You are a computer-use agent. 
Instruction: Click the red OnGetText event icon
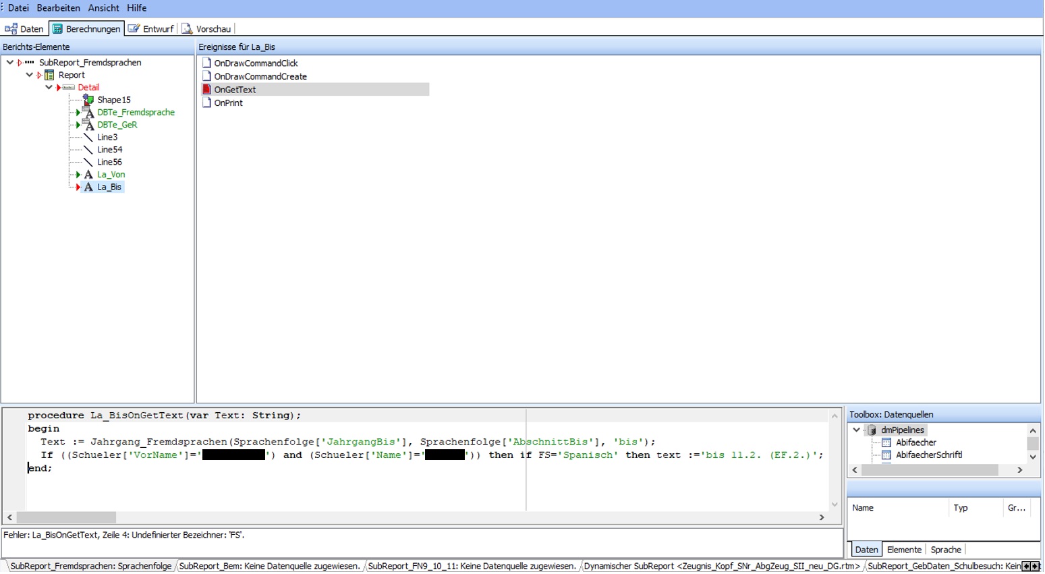point(207,90)
